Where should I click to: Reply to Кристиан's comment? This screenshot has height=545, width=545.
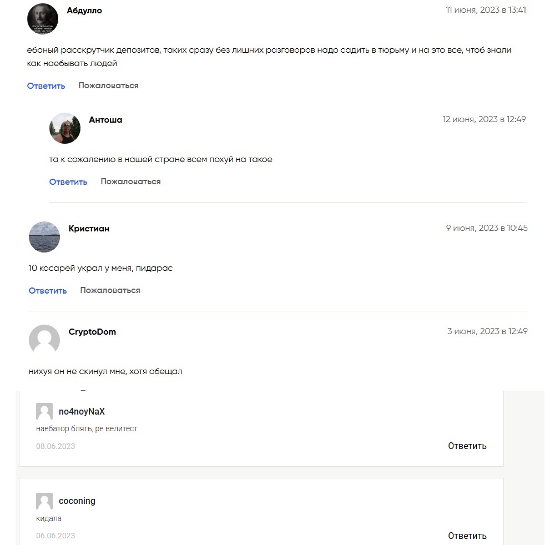48,291
